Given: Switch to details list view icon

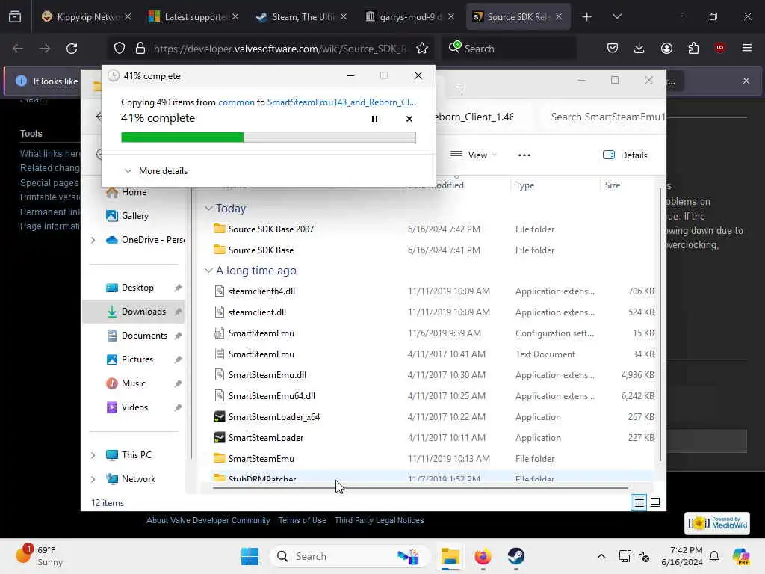Looking at the screenshot, I should tap(639, 502).
